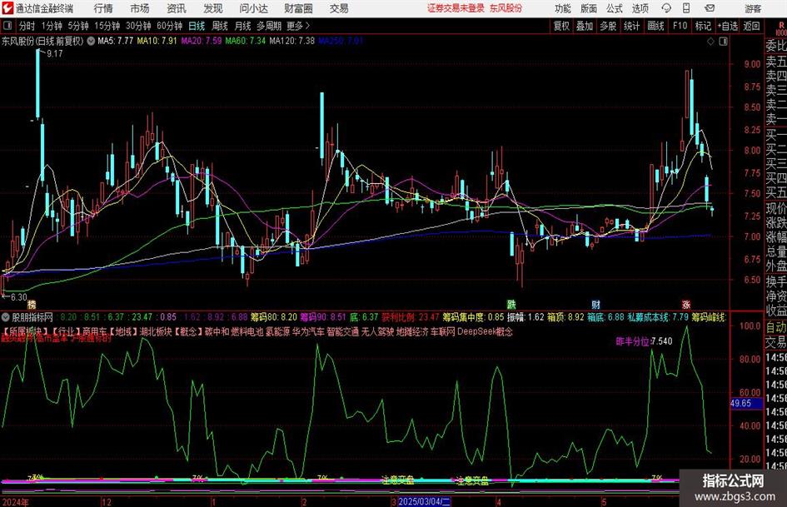Toggle the left panel icon beside 分时

pos(7,26)
